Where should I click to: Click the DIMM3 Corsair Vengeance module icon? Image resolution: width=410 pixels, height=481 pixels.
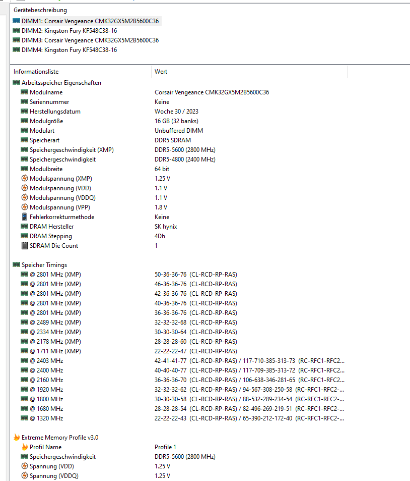coord(17,40)
